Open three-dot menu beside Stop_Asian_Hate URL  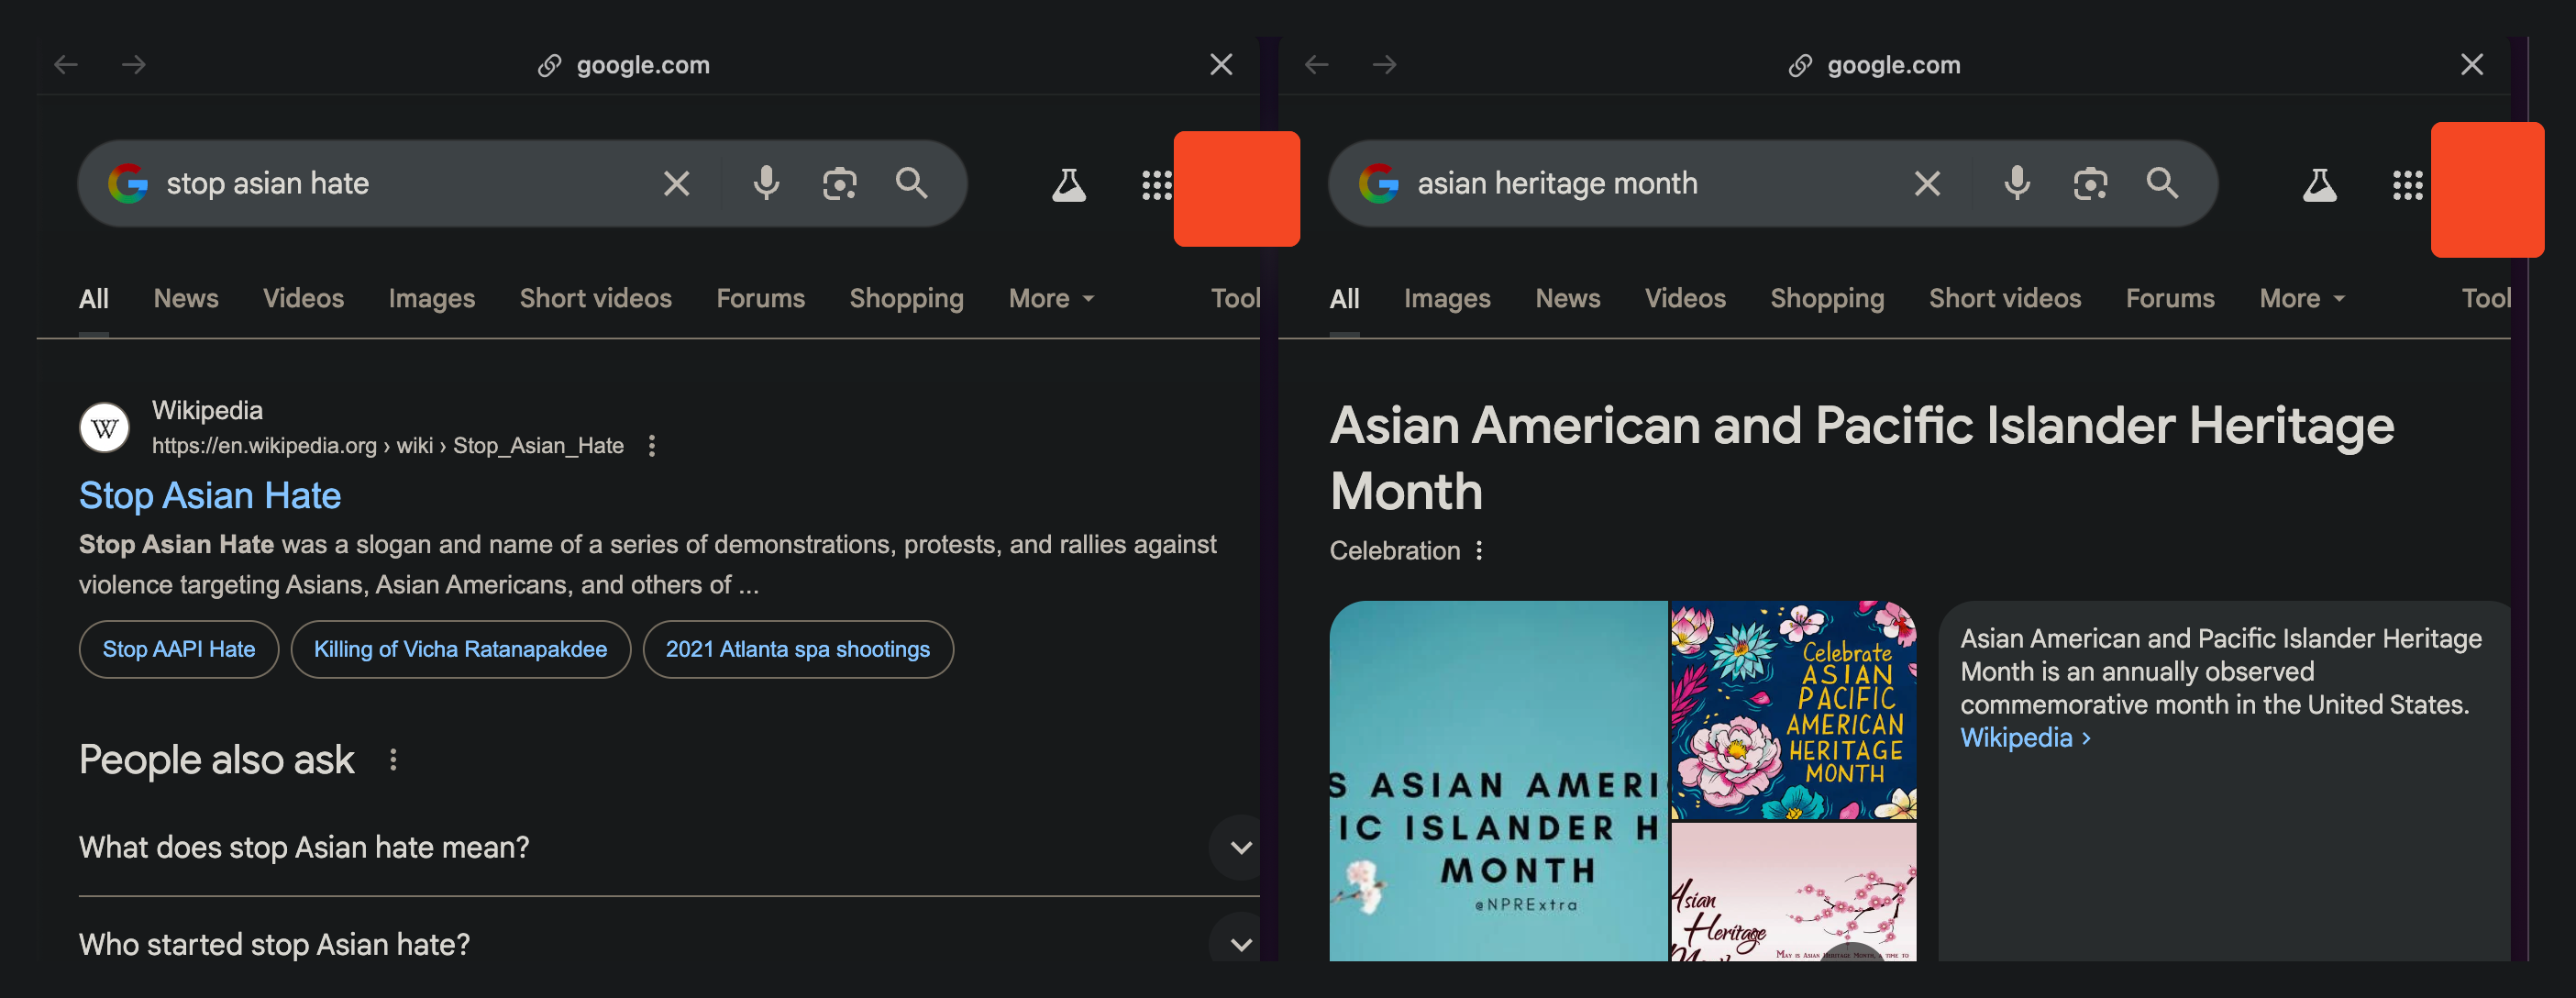click(x=652, y=446)
